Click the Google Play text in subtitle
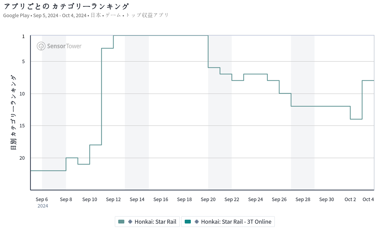Image resolution: width=380 pixels, height=228 pixels. (16, 15)
